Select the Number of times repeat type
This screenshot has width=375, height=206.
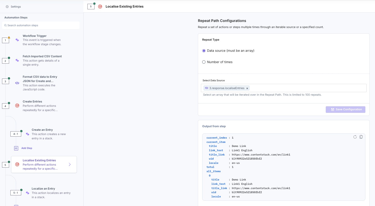coord(204,62)
